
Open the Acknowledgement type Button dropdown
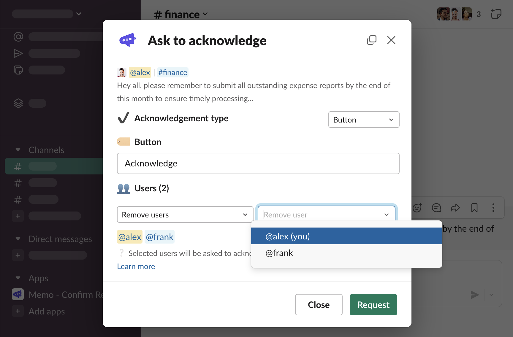pos(364,120)
